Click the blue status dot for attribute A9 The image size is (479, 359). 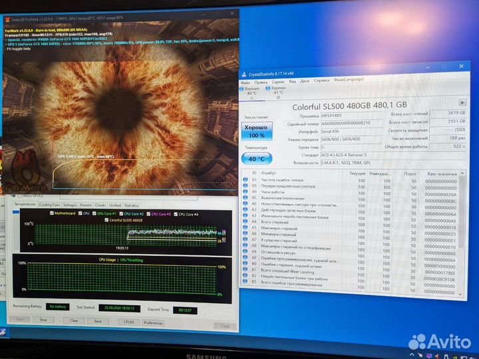tap(245, 252)
